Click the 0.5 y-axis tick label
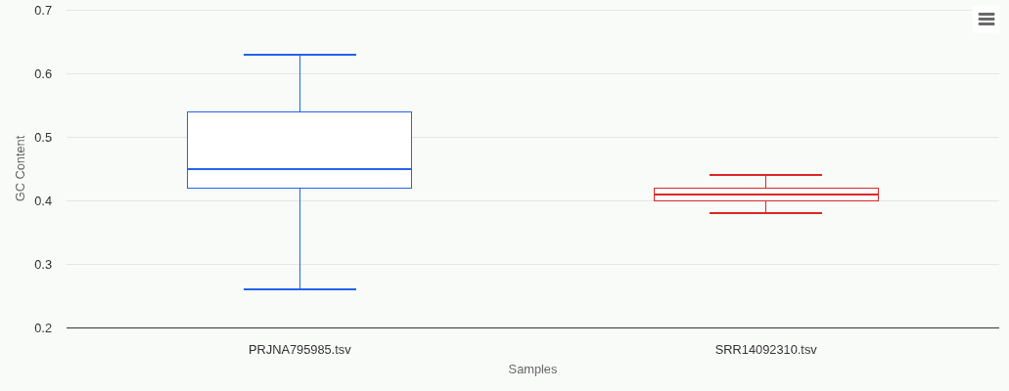1009x391 pixels. (x=43, y=138)
